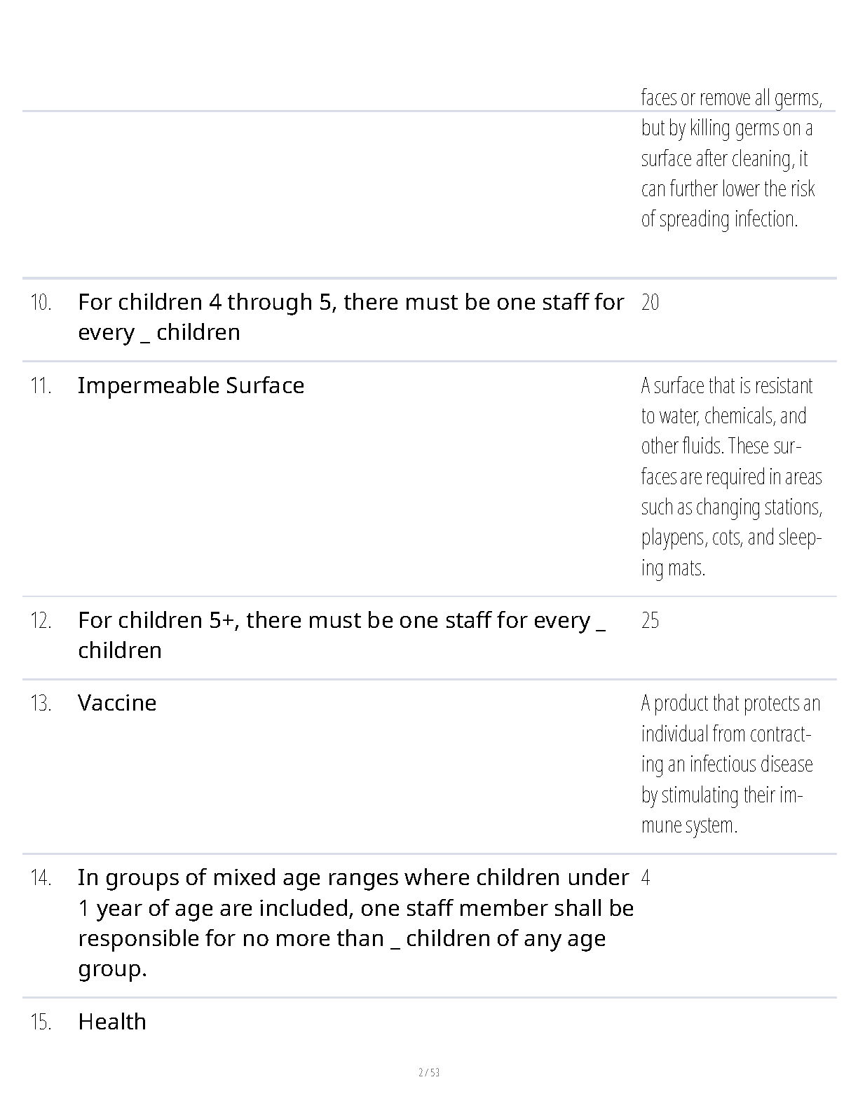Click answer '20' for the 4-5 ratio

[650, 302]
